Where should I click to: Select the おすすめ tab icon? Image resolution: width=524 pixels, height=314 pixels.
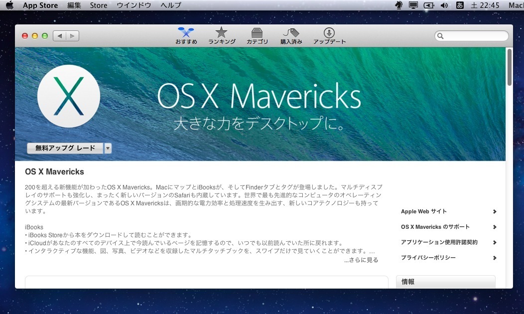[x=186, y=31]
